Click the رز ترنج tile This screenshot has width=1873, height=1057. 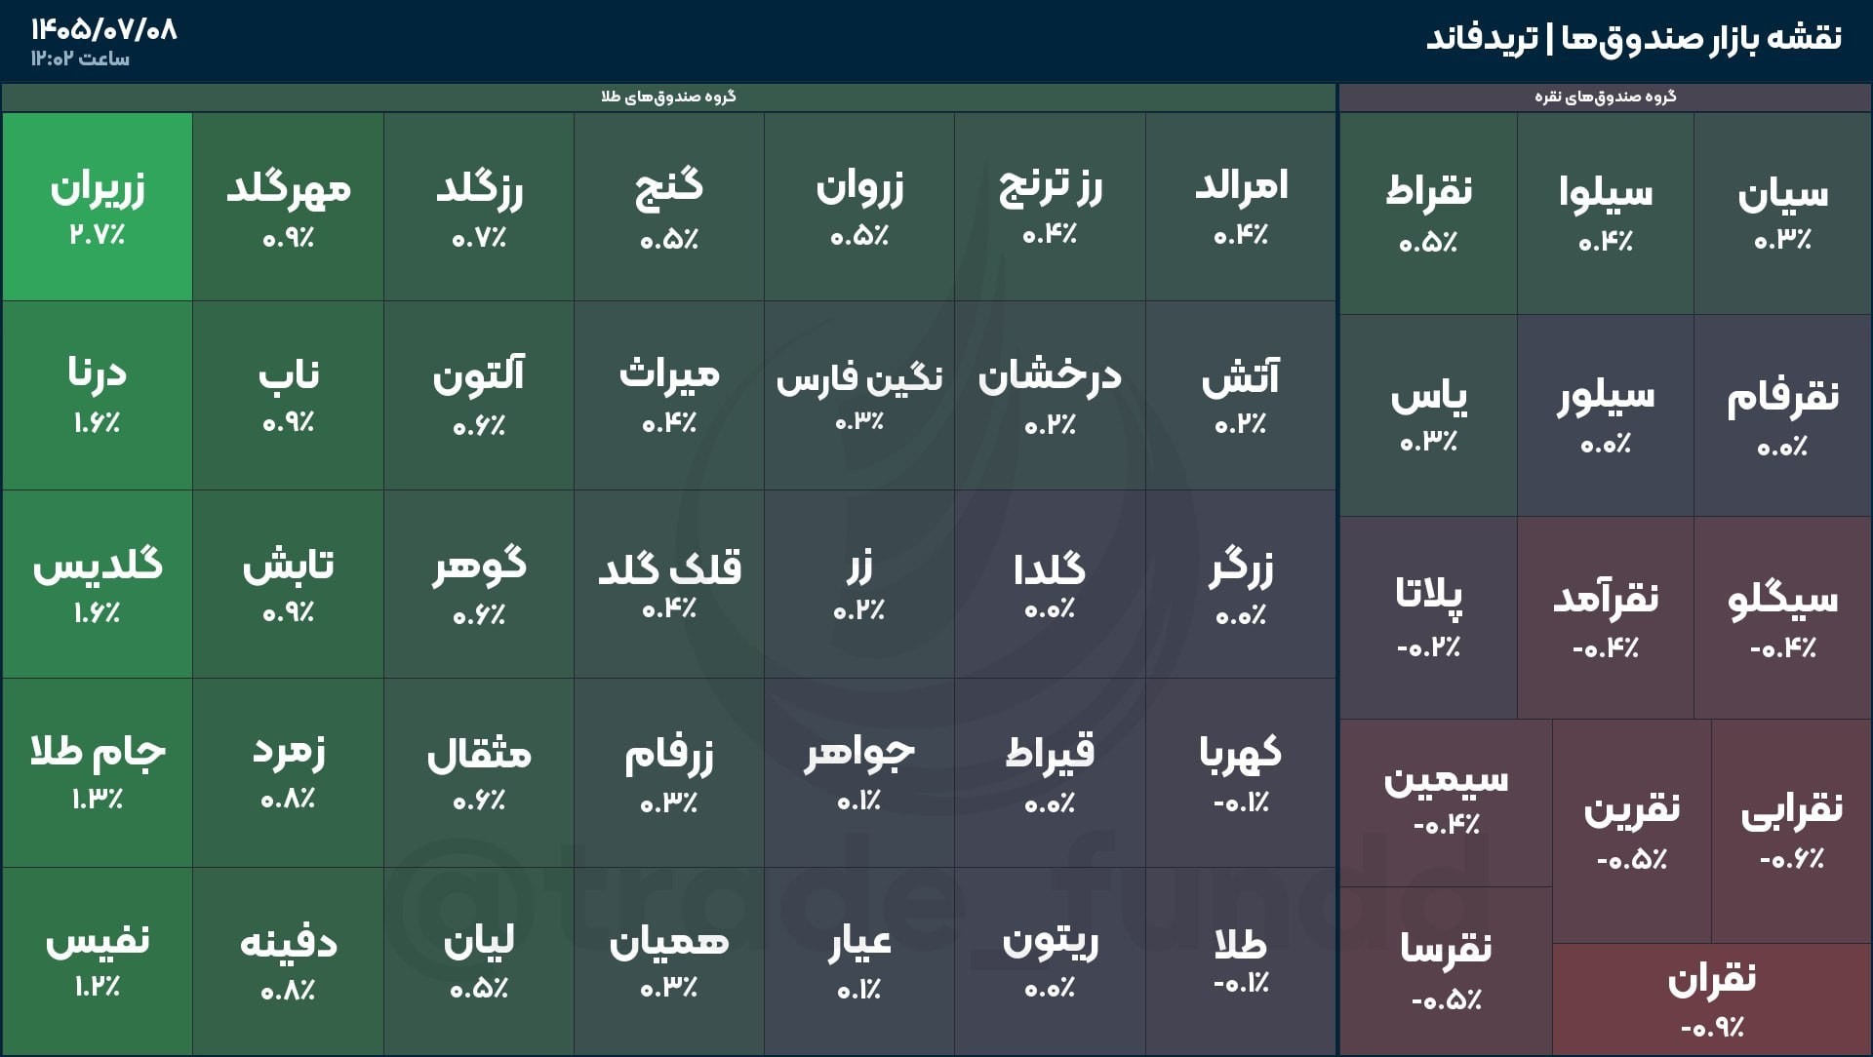[1050, 207]
